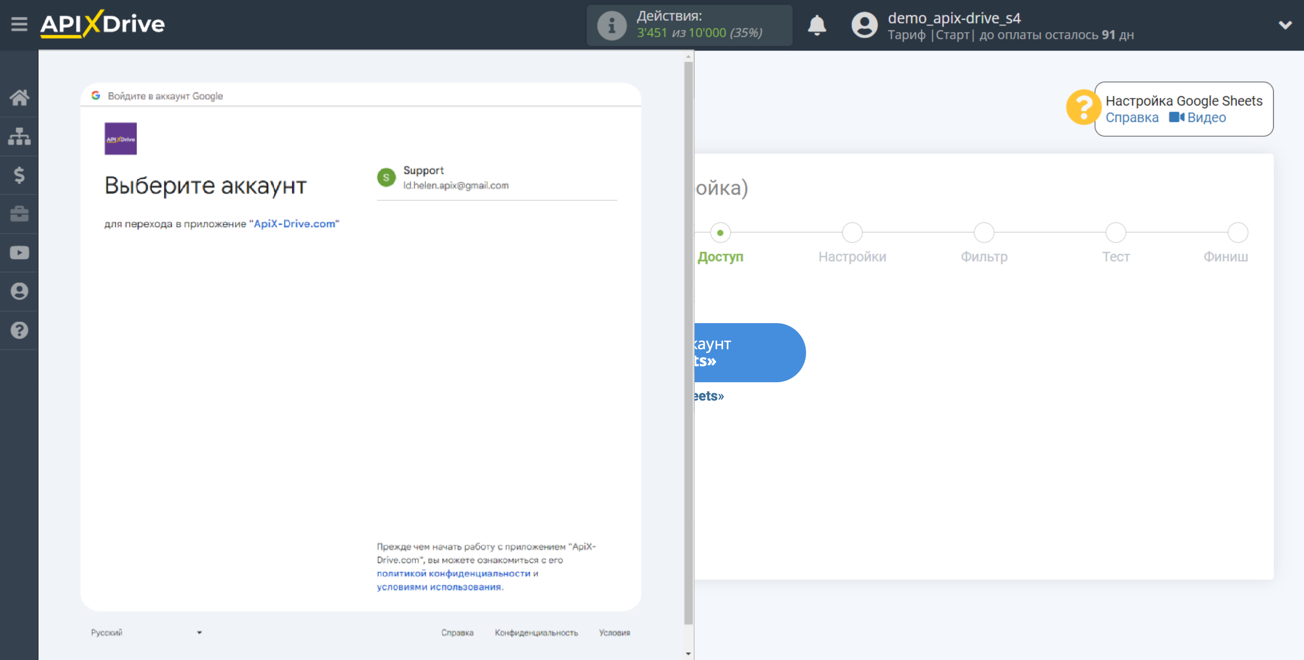Open условиями использования link
1304x660 pixels.
click(438, 587)
